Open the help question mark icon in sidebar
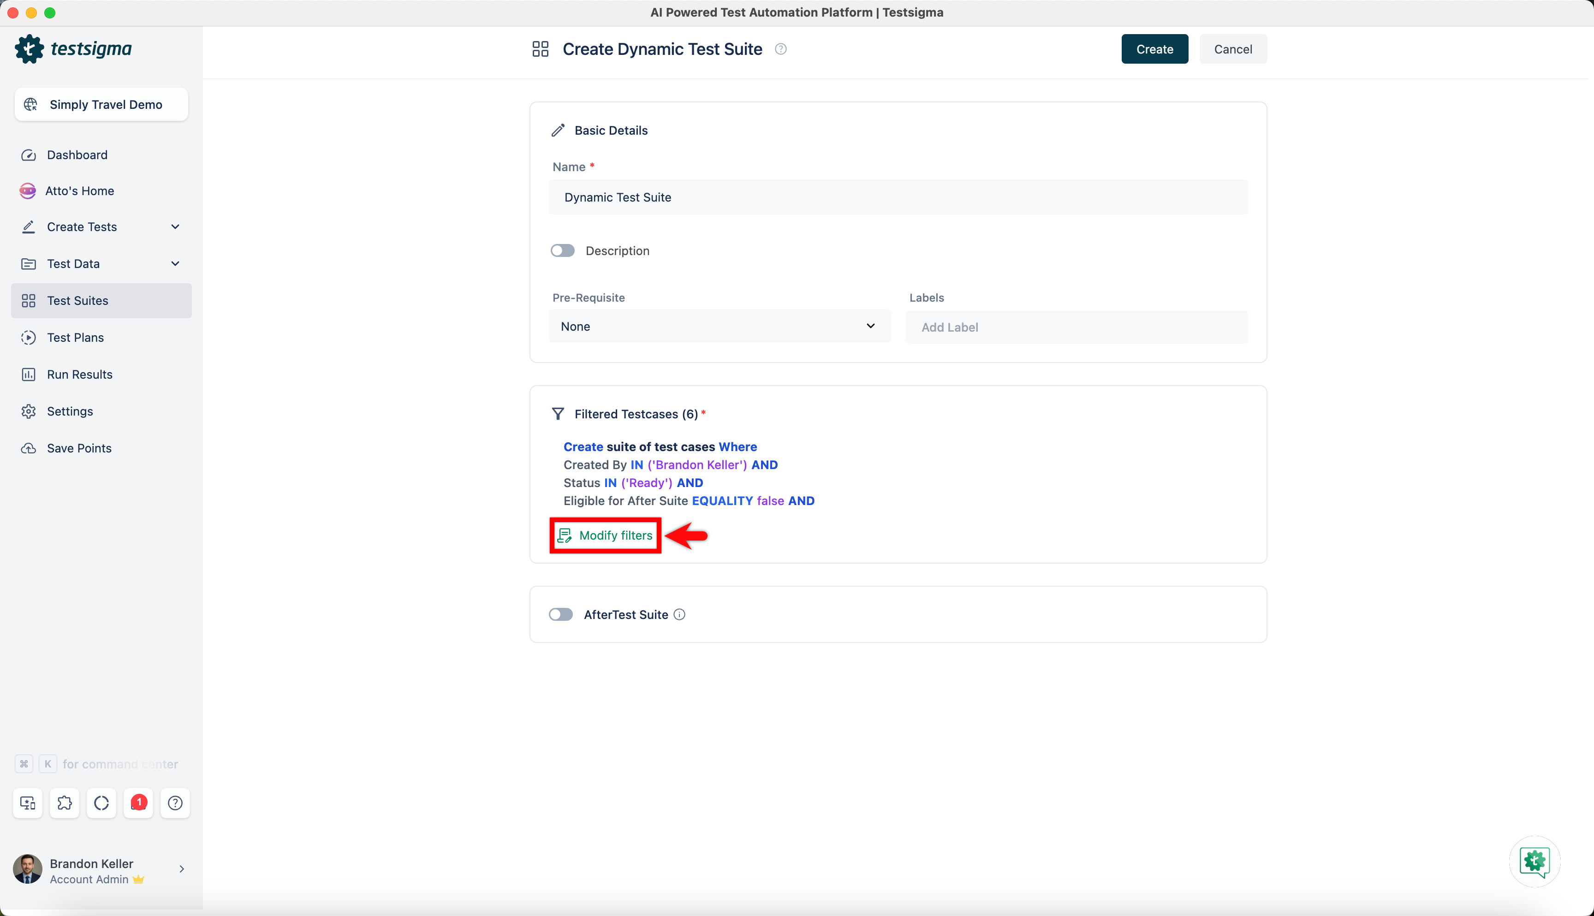Viewport: 1594px width, 916px height. click(175, 803)
